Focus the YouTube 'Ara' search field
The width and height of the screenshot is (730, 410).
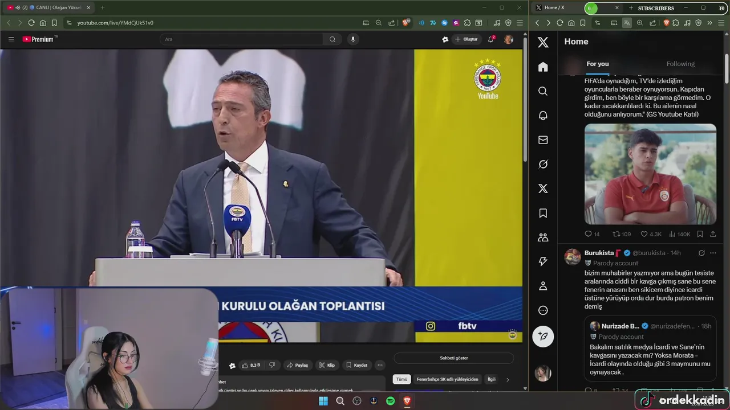(241, 39)
